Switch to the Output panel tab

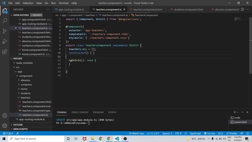tap(112, 112)
